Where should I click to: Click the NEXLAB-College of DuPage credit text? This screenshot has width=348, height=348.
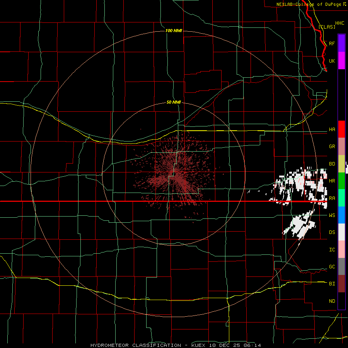tap(309, 4)
